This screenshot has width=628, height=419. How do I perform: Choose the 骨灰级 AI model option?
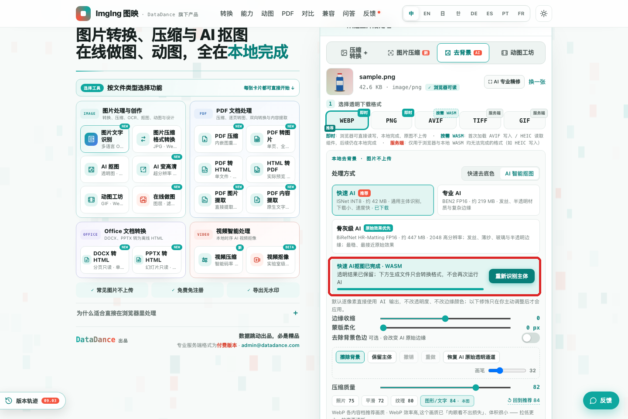[436, 236]
